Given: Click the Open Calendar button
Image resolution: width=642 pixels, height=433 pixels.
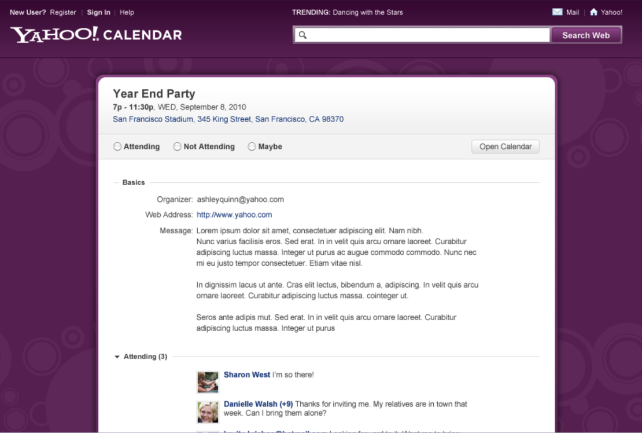Looking at the screenshot, I should tap(506, 146).
